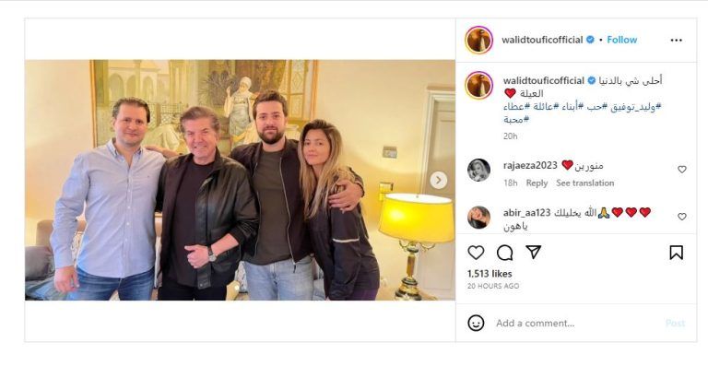Open more options three-dot menu
Image resolution: width=708 pixels, height=366 pixels.
click(677, 41)
